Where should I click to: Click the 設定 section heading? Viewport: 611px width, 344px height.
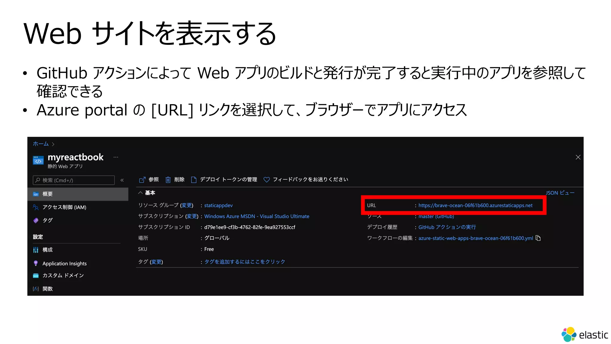click(x=38, y=237)
